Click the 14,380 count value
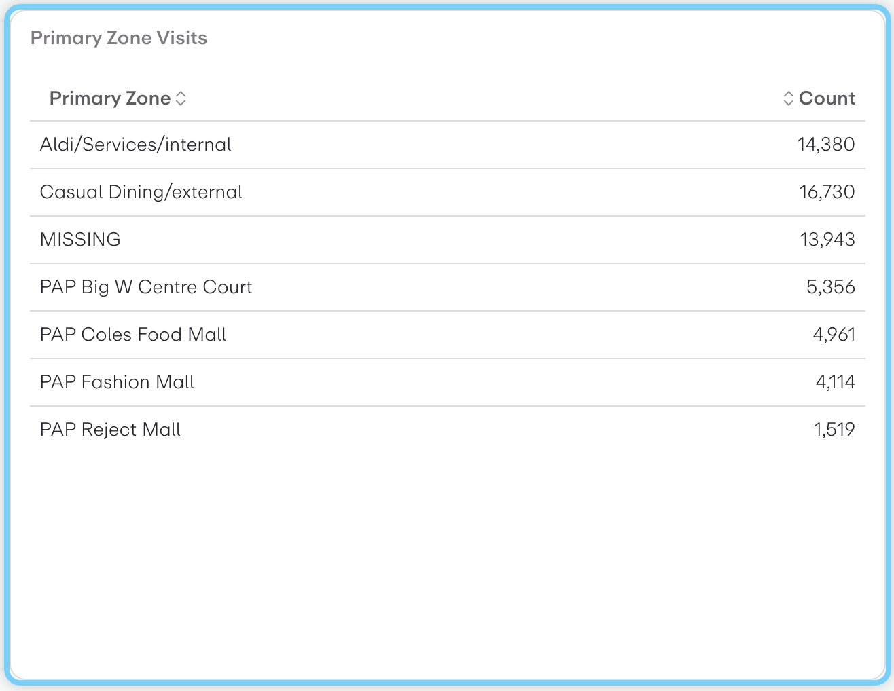894x691 pixels. coord(826,145)
